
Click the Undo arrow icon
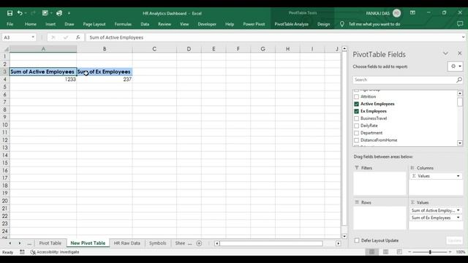pyautogui.click(x=20, y=13)
